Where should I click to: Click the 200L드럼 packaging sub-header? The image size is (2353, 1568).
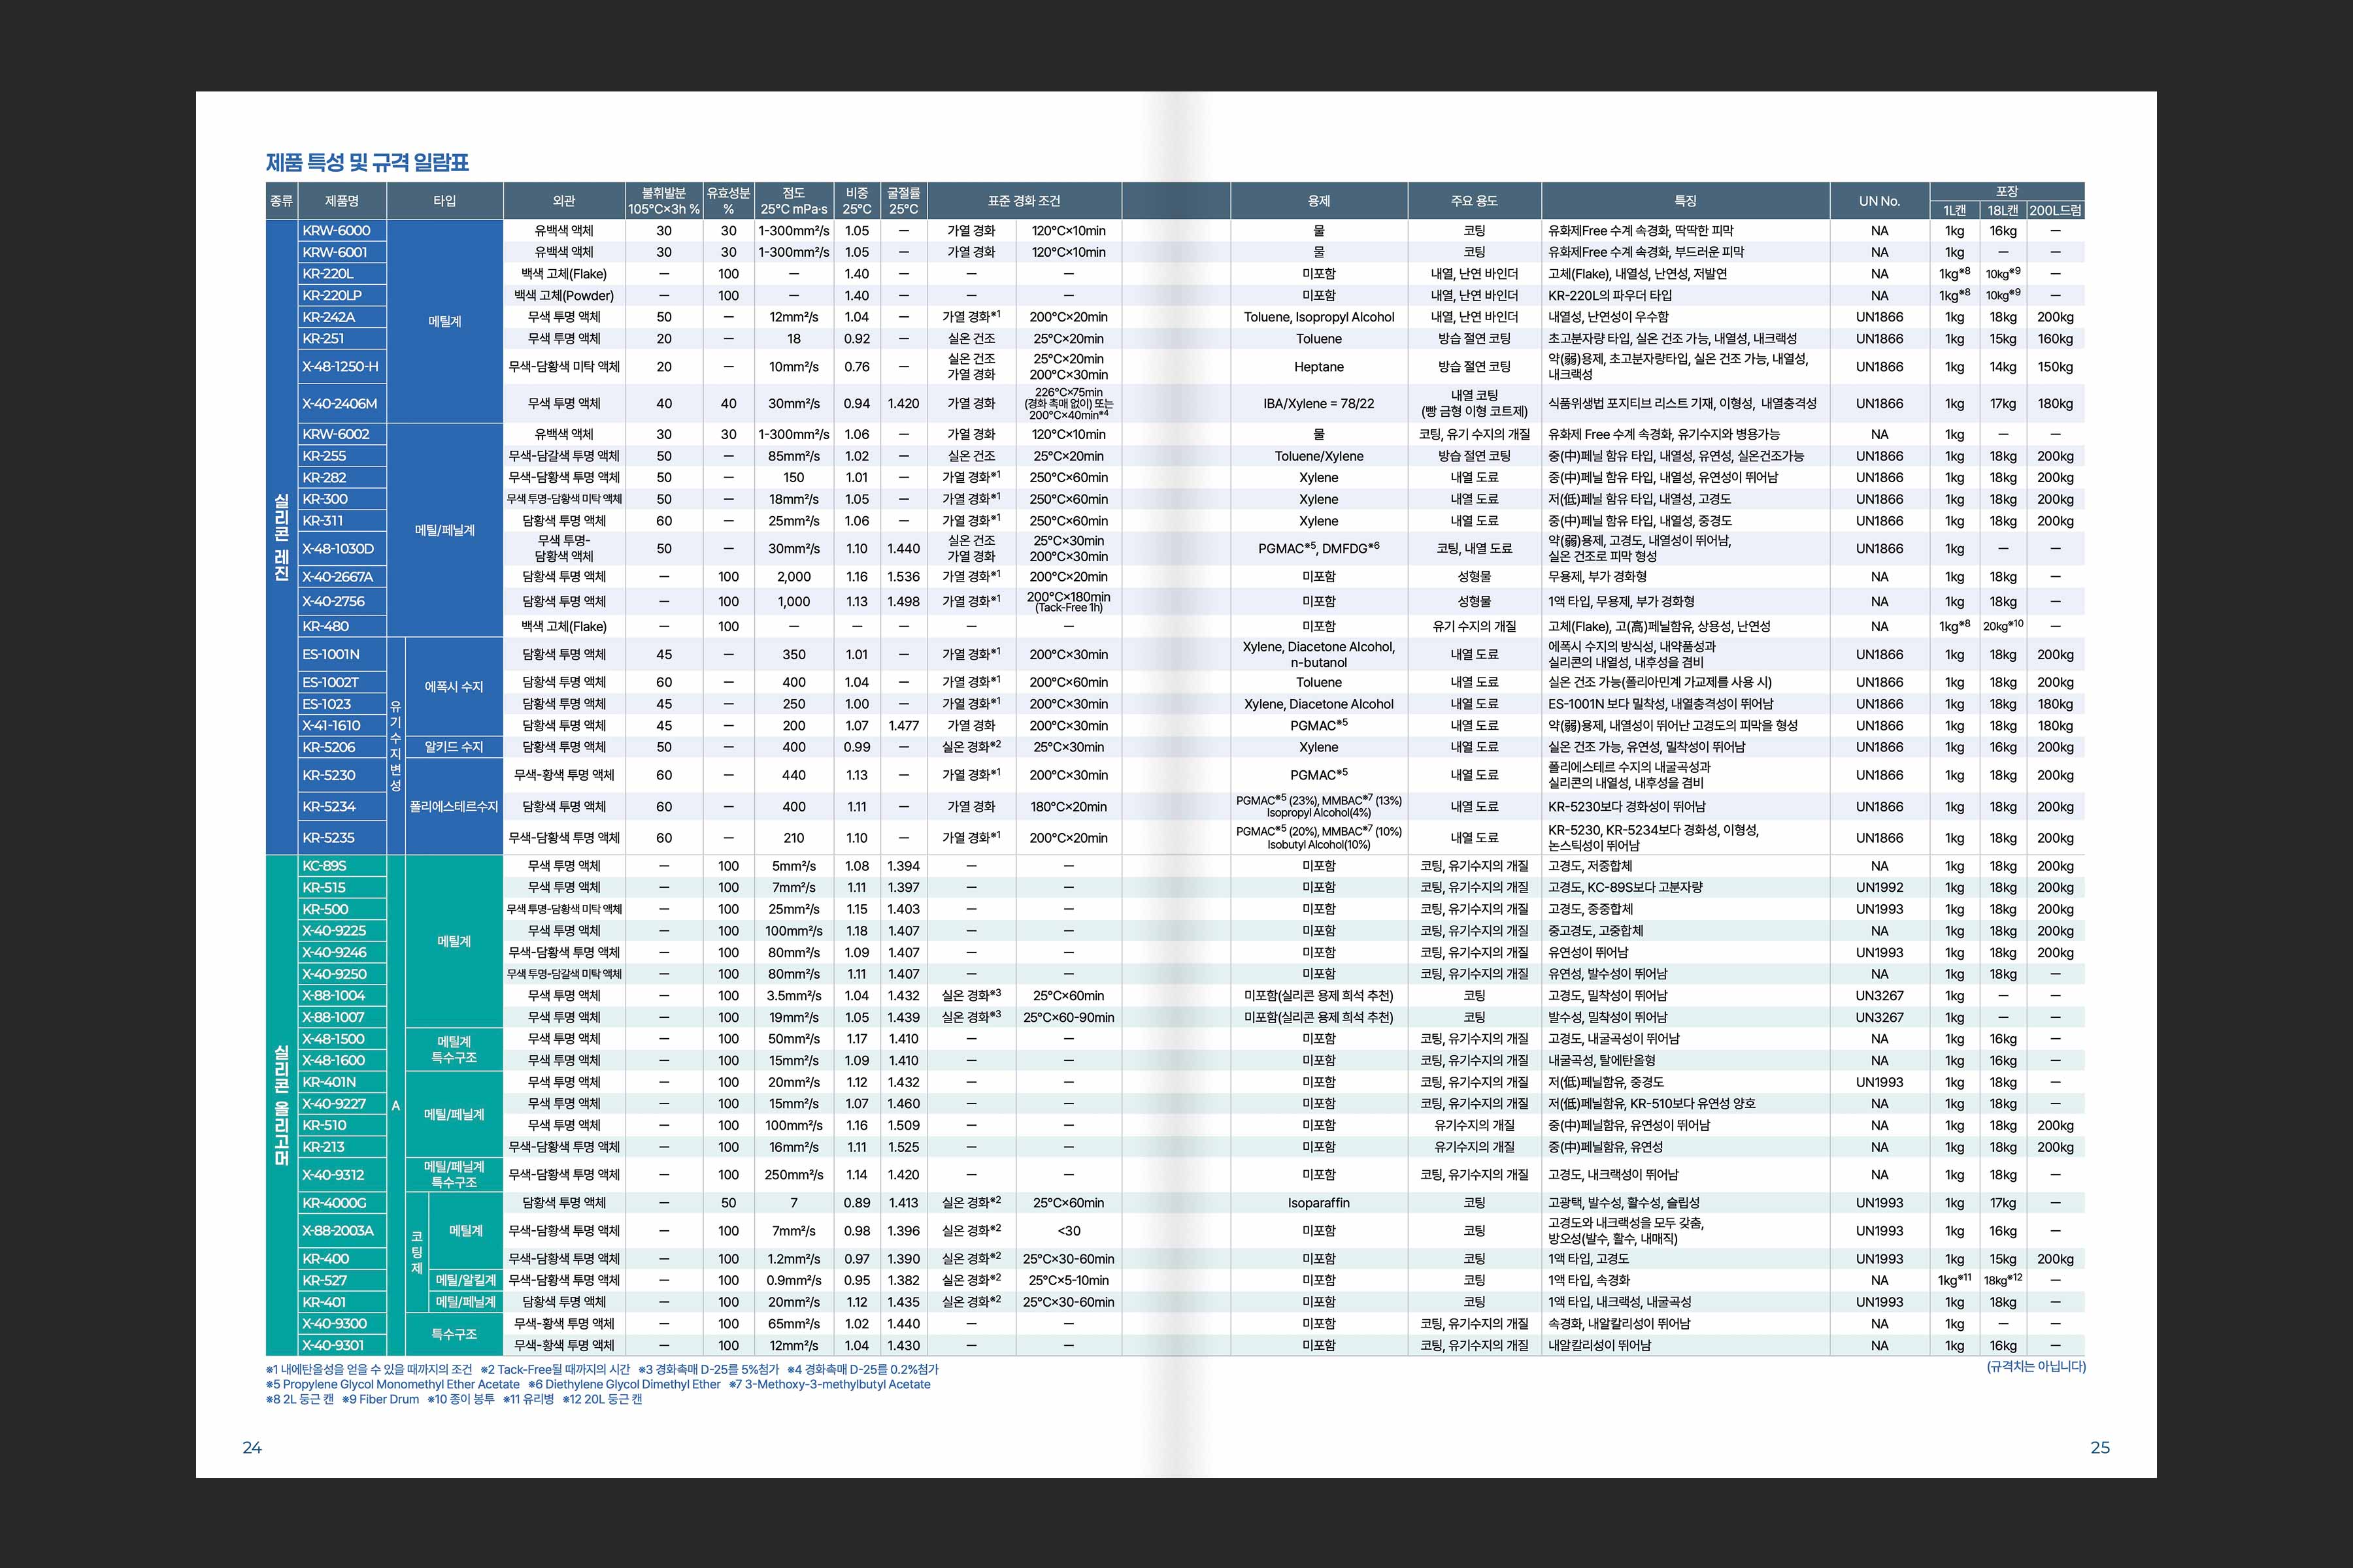click(2055, 211)
